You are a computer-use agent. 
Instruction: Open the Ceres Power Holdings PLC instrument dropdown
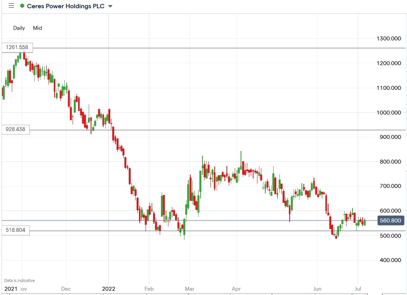[110, 6]
